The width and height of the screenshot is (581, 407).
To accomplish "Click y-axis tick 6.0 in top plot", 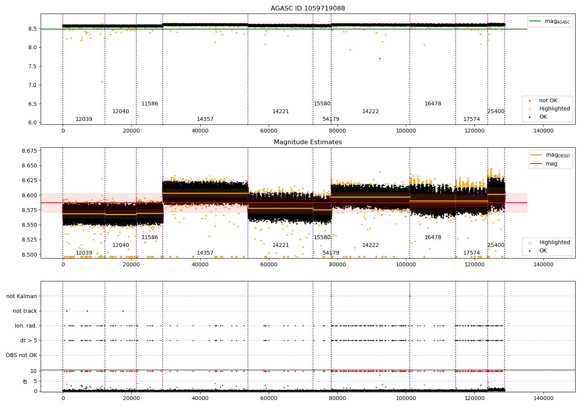I will [x=33, y=123].
